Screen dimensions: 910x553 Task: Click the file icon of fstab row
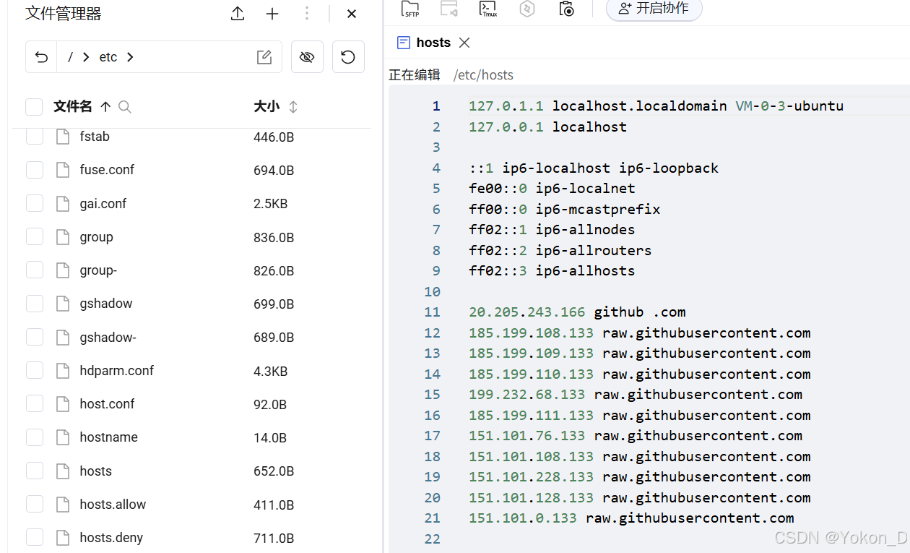(x=62, y=137)
